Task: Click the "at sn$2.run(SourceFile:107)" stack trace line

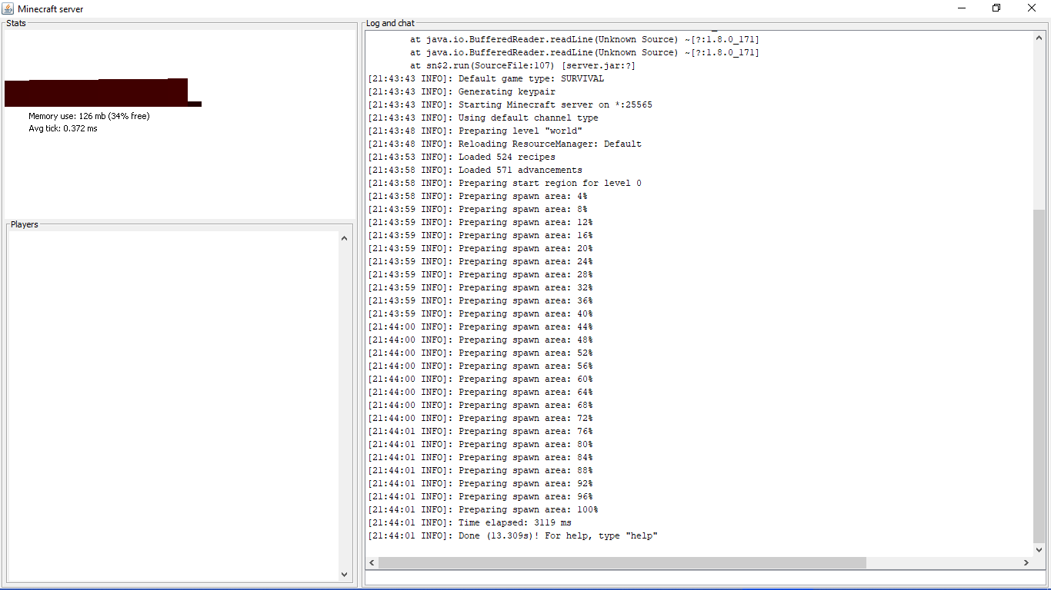Action: [x=522, y=65]
